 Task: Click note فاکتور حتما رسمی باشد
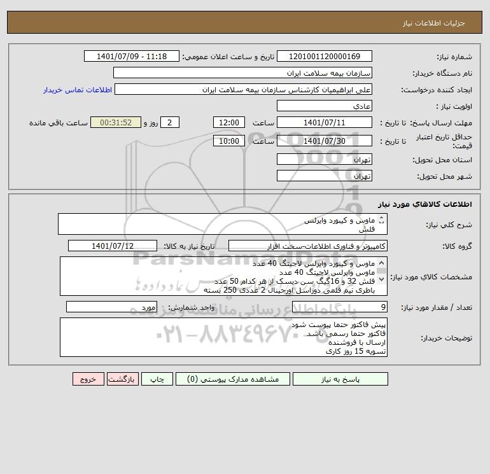(x=346, y=333)
